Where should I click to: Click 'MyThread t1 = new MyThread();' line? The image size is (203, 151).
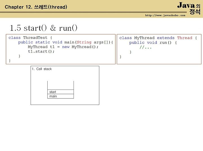[x=63, y=47]
